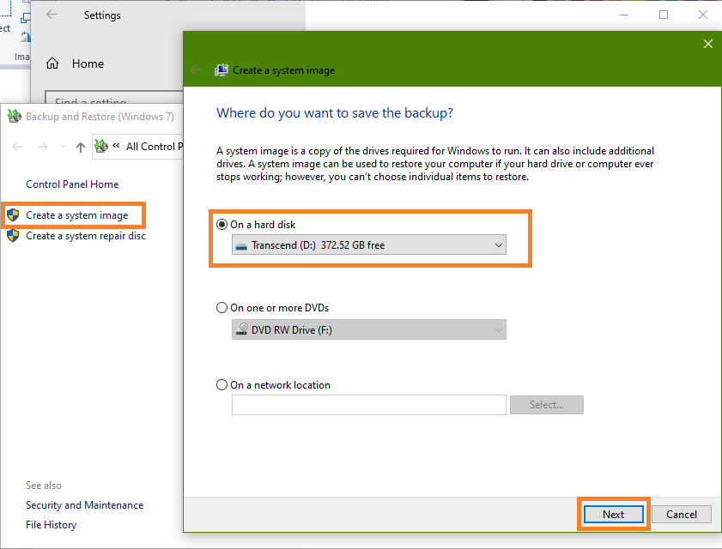Click the Create a system image title icon
Image resolution: width=722 pixels, height=549 pixels.
(x=221, y=70)
